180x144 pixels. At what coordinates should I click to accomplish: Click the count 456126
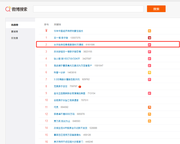pos(87,135)
